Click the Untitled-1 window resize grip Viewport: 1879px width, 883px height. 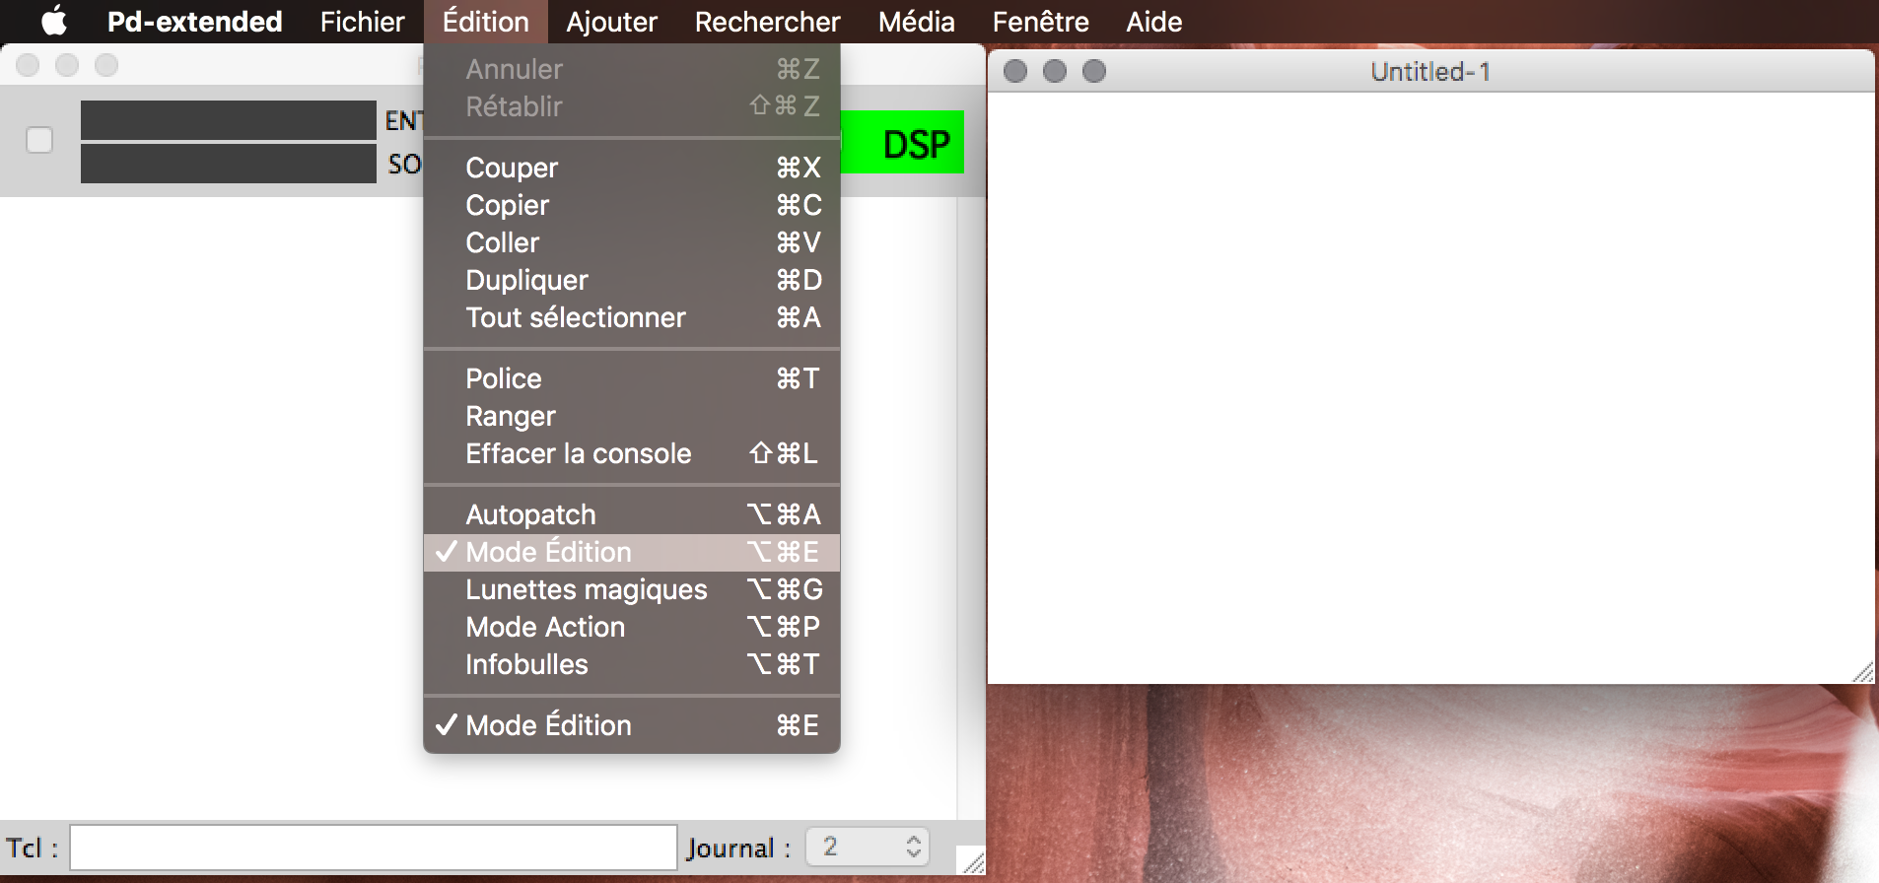[x=1863, y=673]
